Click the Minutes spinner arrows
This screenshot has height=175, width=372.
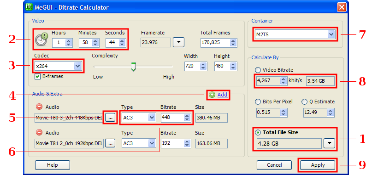95,43
